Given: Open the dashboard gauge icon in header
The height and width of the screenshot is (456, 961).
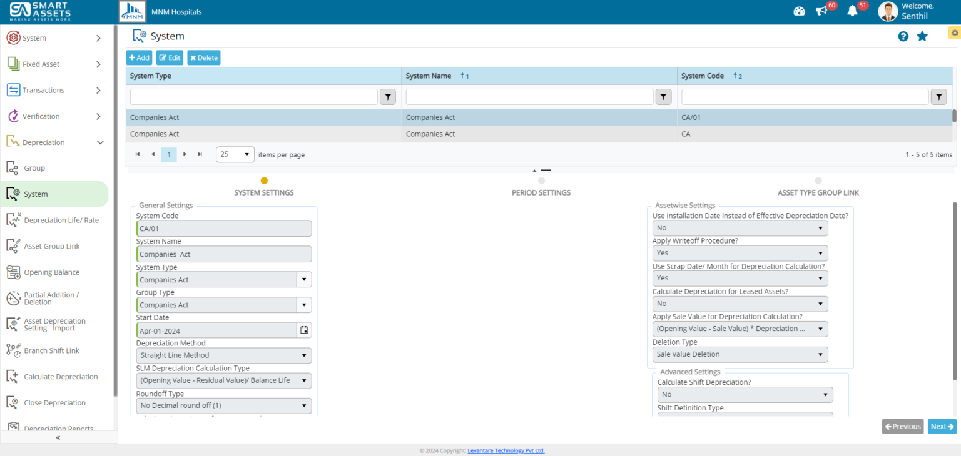Looking at the screenshot, I should pyautogui.click(x=799, y=11).
